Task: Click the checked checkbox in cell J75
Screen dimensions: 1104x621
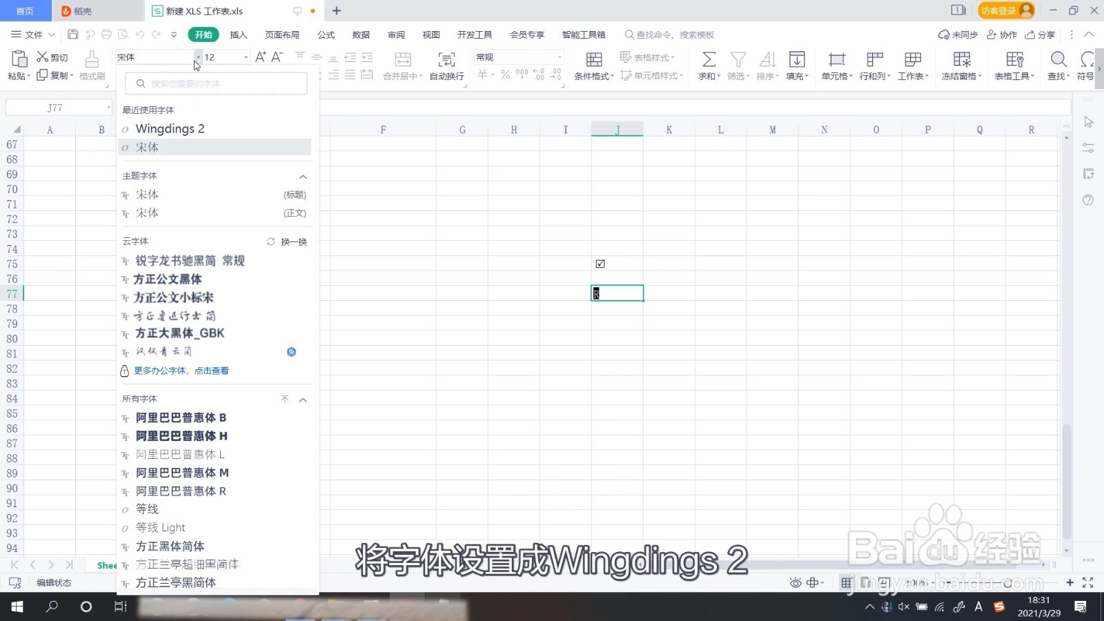Action: (x=600, y=264)
